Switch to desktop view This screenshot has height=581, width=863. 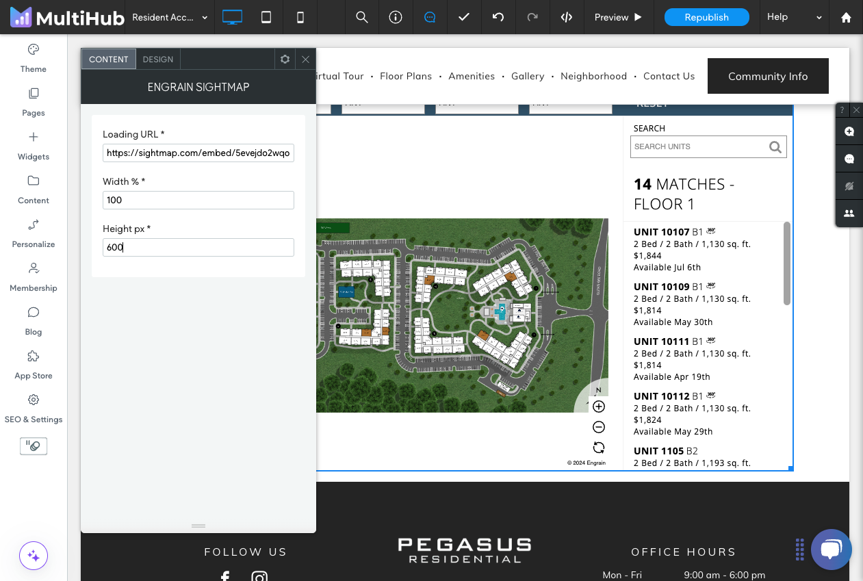(232, 17)
